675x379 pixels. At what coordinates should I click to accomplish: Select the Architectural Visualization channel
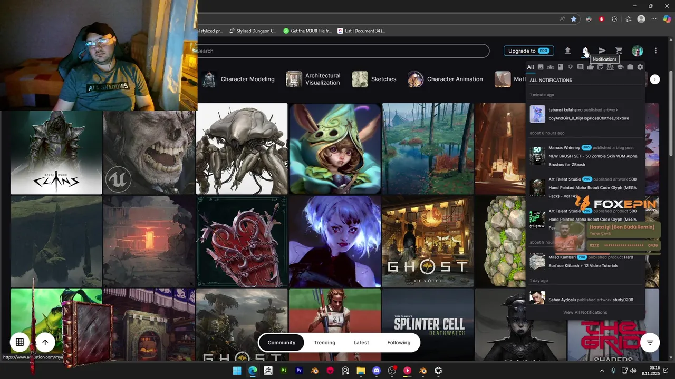click(313, 79)
